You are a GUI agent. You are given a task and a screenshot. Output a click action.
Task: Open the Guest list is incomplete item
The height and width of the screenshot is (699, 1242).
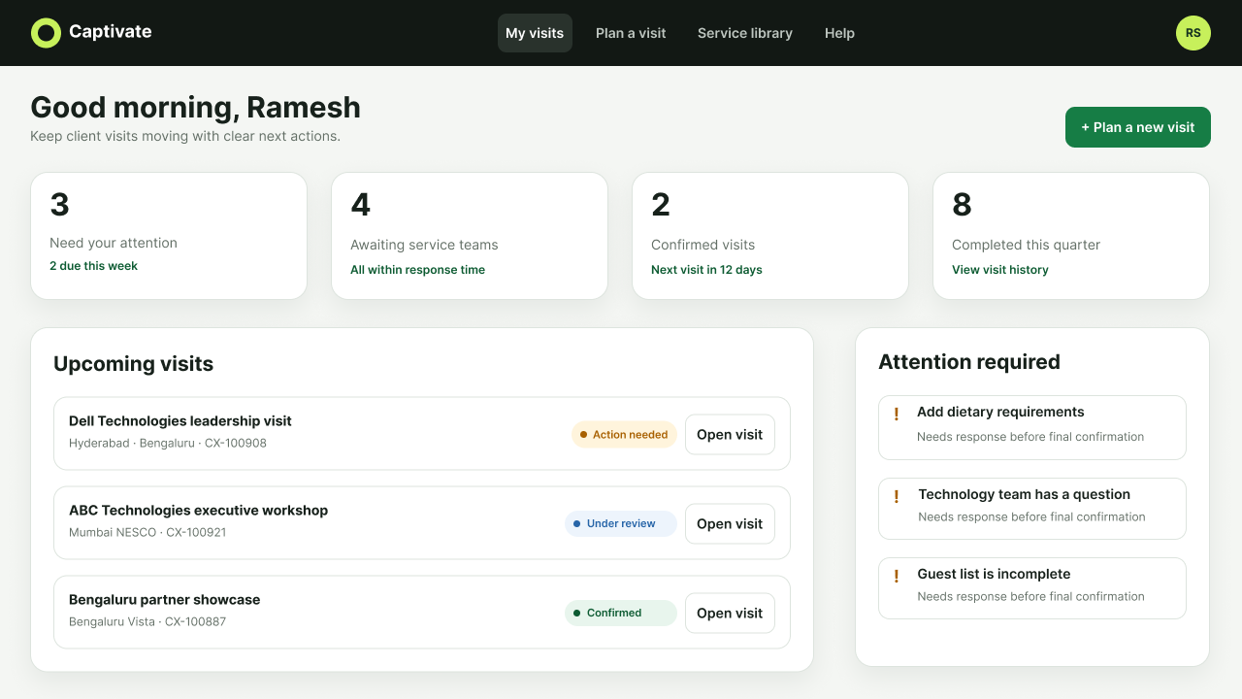click(x=1032, y=588)
